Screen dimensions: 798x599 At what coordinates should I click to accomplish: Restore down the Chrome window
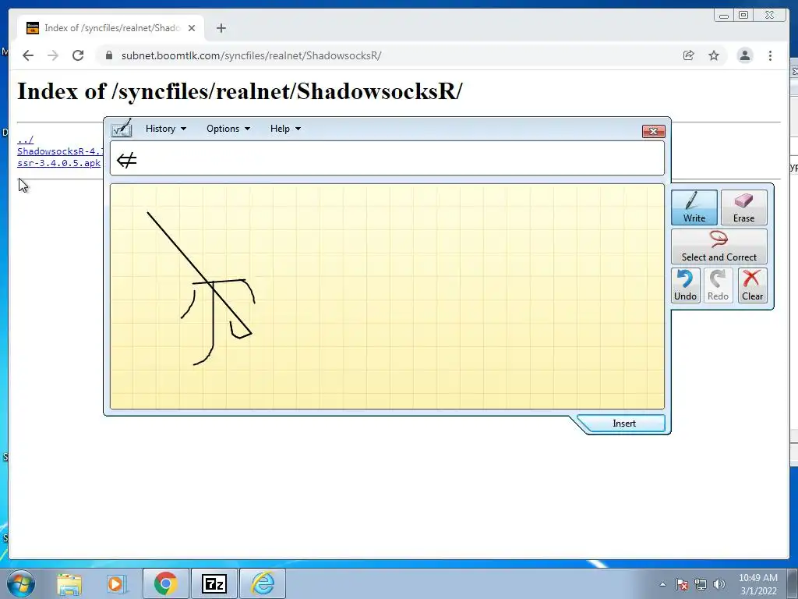tap(743, 16)
